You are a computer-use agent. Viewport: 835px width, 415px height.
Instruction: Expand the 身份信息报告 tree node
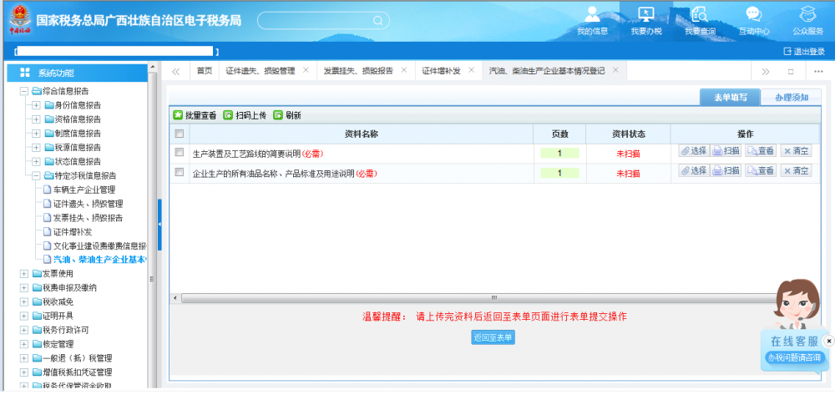36,105
